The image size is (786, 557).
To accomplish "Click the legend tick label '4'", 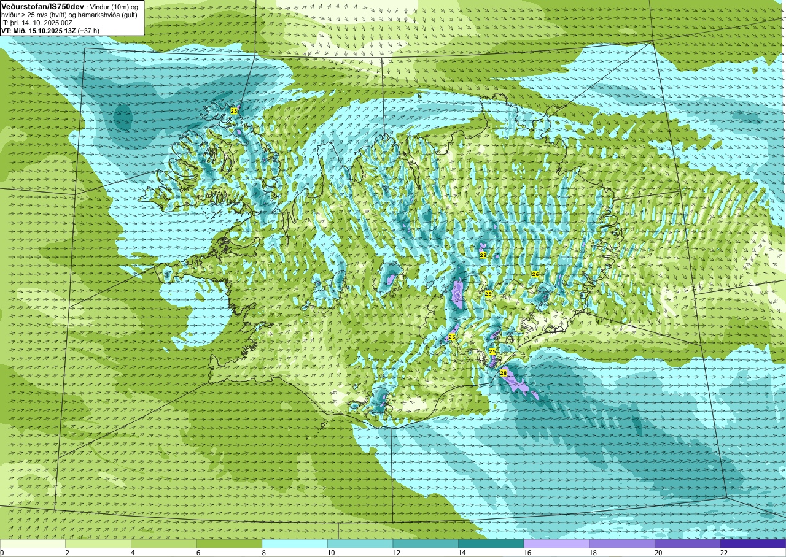I will 133,553.
